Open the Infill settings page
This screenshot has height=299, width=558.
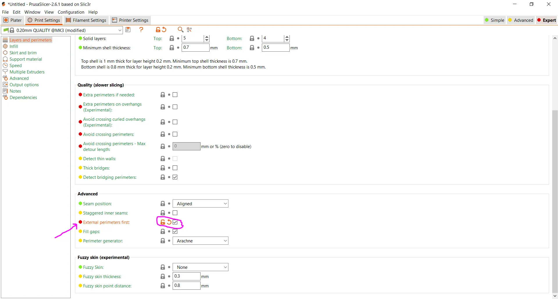tap(14, 46)
